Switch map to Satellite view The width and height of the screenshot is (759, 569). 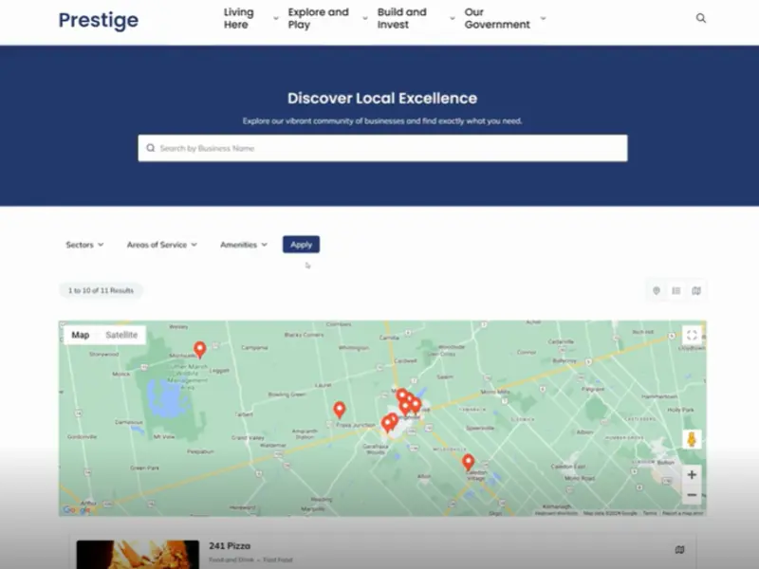121,335
